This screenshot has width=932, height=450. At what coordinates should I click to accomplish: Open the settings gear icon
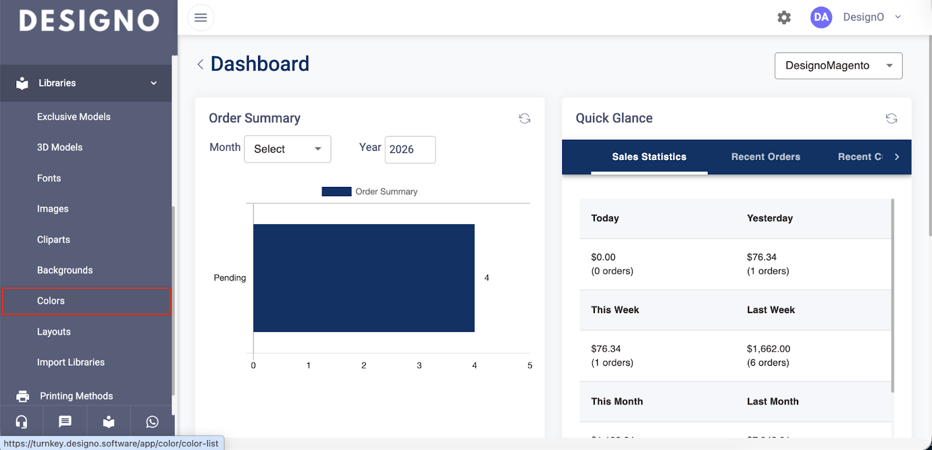click(784, 17)
